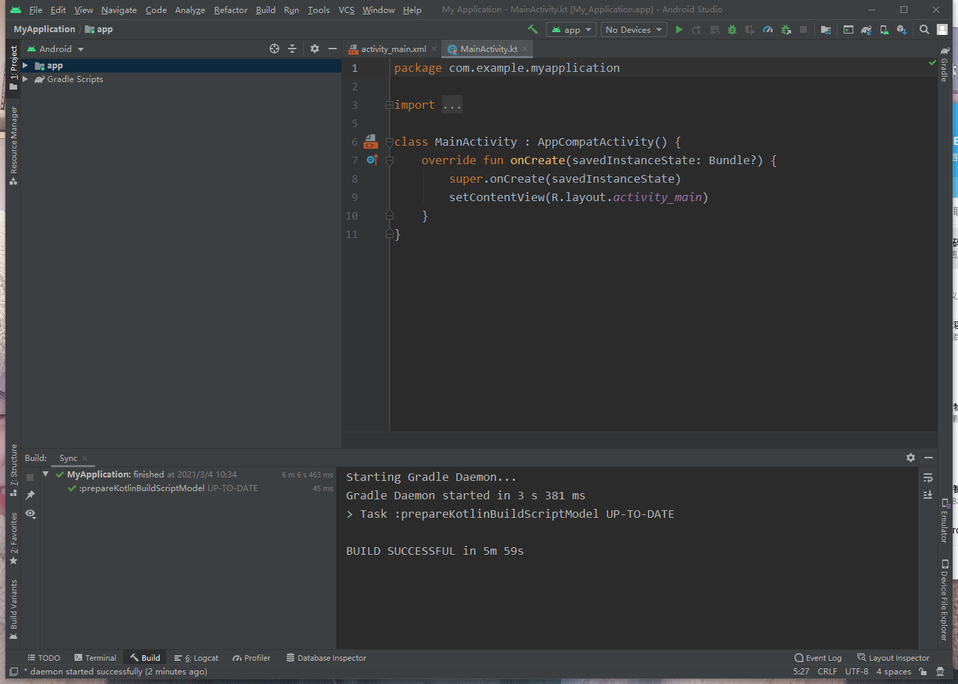This screenshot has width=958, height=684.
Task: Click the Run Anything terminal icon in toolbar
Action: point(849,29)
